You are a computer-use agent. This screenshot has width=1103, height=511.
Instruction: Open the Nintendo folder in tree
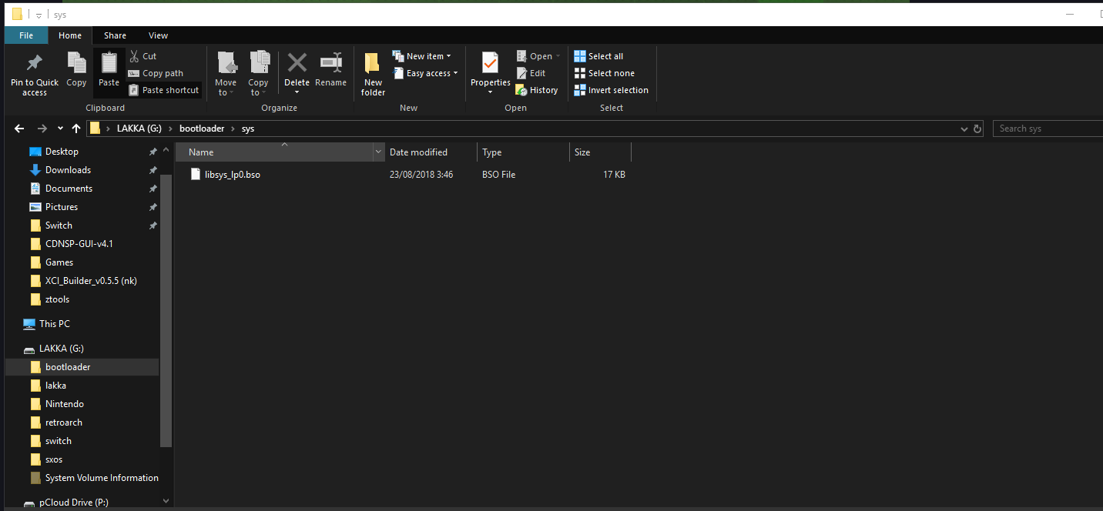point(65,404)
